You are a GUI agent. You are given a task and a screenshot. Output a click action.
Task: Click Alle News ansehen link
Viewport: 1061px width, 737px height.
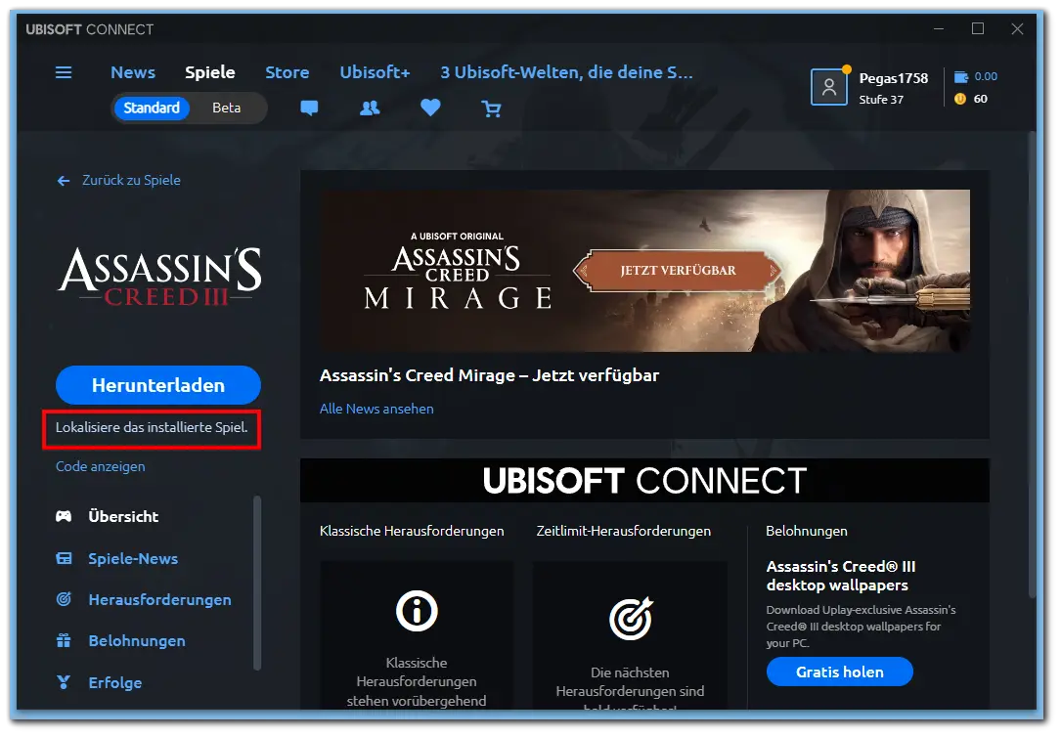(376, 410)
